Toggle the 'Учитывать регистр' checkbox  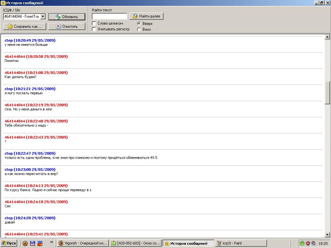(x=94, y=29)
